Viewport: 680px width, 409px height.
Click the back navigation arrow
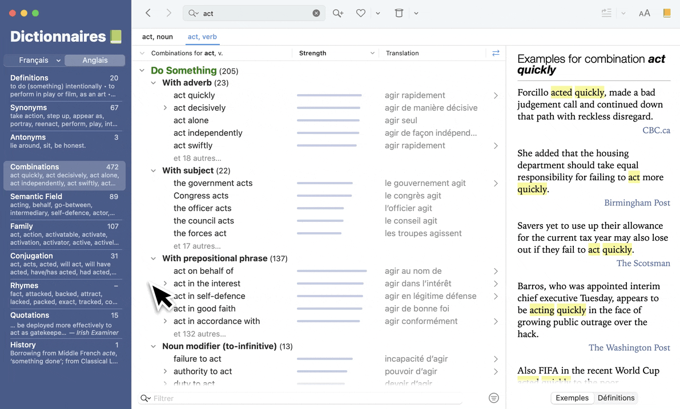click(x=148, y=13)
